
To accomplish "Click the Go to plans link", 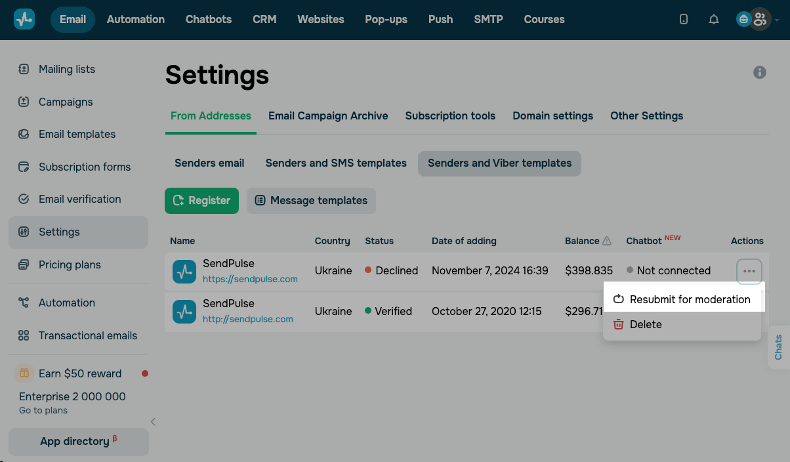I will click(43, 410).
